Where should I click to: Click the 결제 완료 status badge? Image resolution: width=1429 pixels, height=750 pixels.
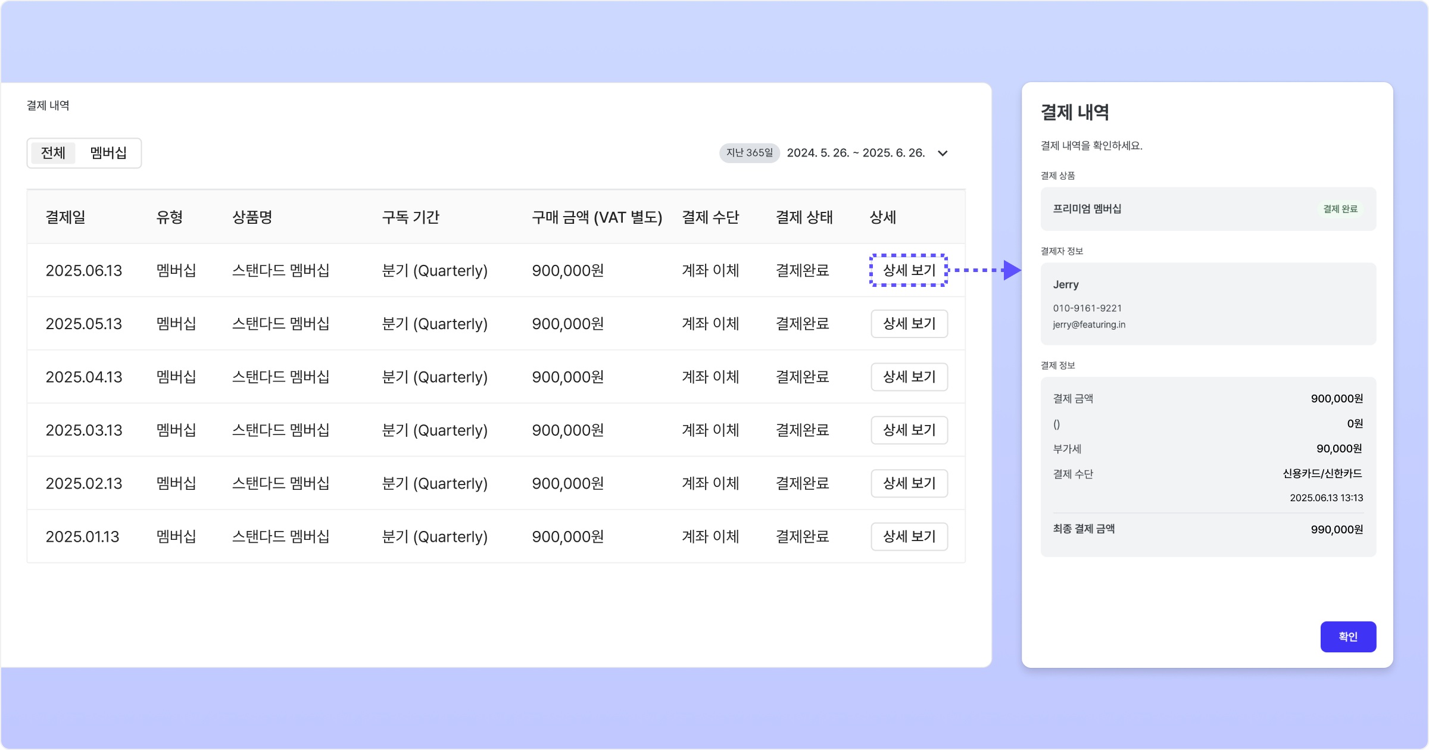[x=1340, y=209]
